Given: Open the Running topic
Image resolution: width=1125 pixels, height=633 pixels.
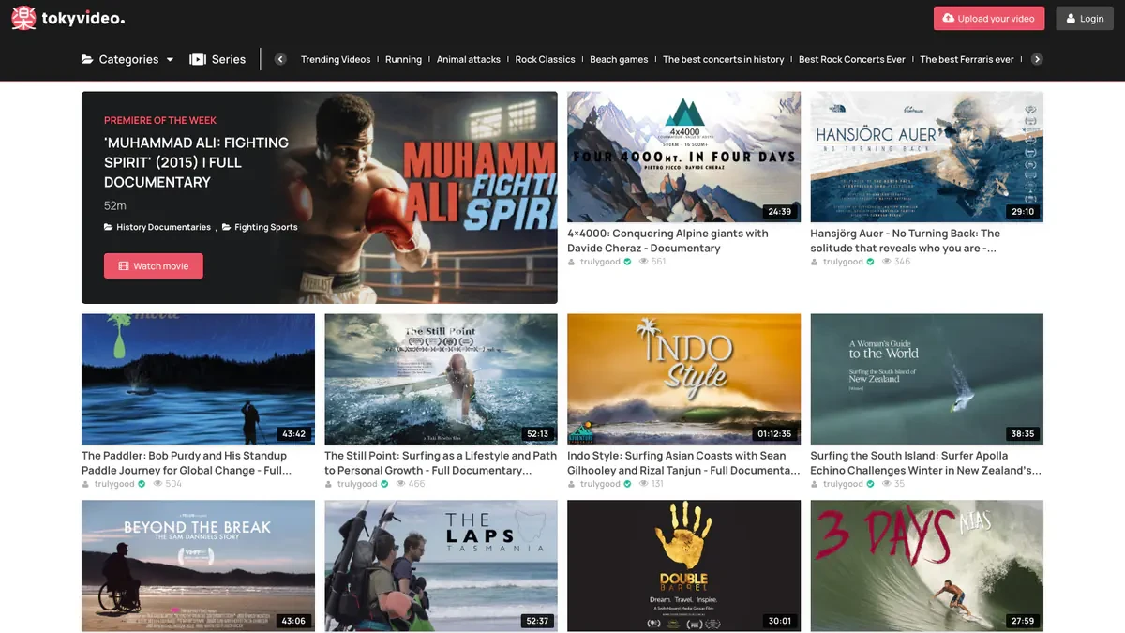Looking at the screenshot, I should [x=403, y=59].
